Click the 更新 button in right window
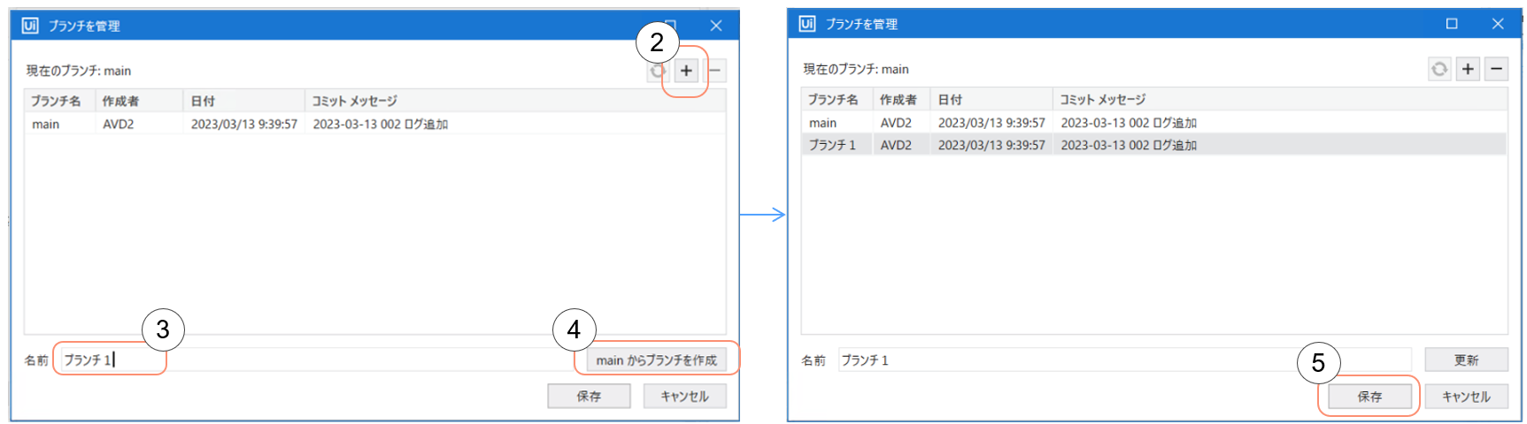The image size is (1527, 424). click(x=1466, y=360)
